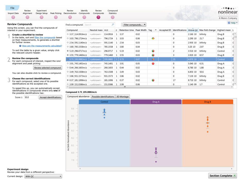The height and width of the screenshot is (187, 245).
Task: Click the Import Data workflow step circle
Action: [13, 17]
